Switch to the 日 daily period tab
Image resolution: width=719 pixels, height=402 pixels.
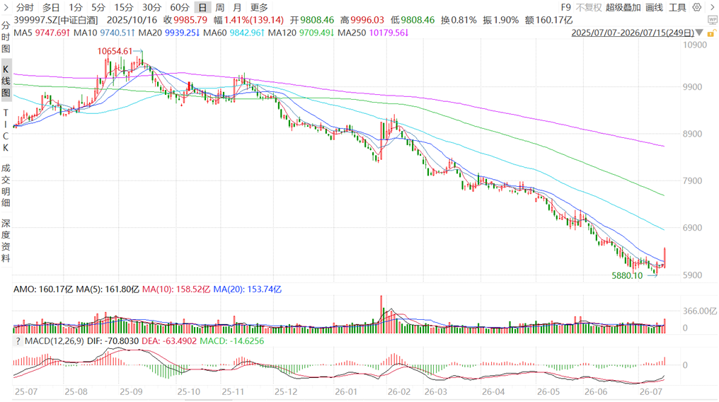pyautogui.click(x=202, y=7)
